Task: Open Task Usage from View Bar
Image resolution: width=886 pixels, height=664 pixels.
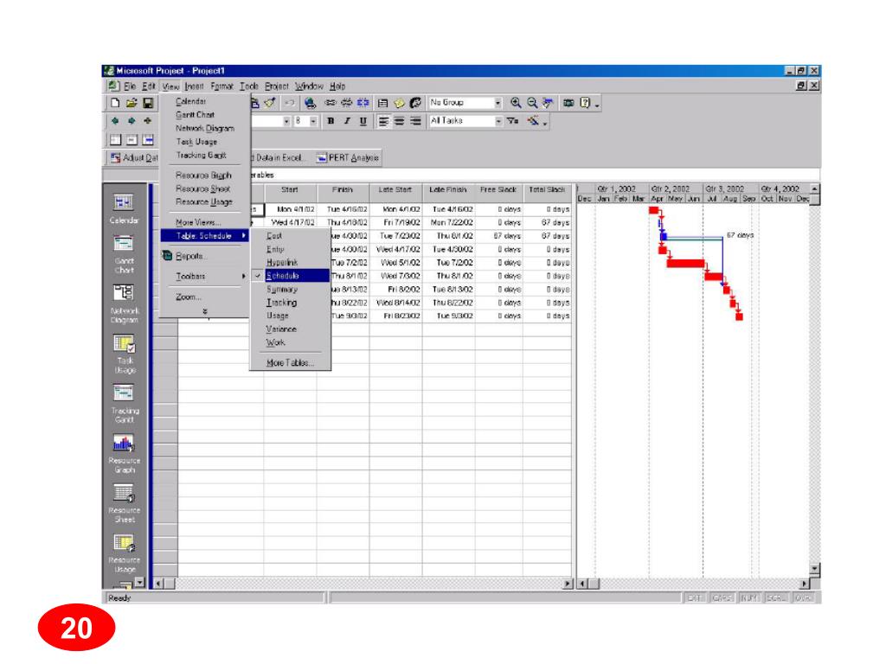Action: point(124,354)
